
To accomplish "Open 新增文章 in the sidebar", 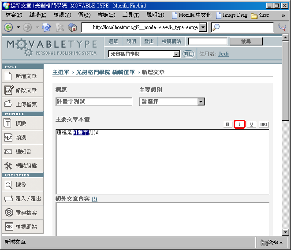I will (x=22, y=76).
